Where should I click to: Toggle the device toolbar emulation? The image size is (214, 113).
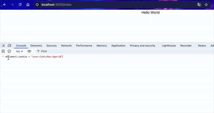(x=9, y=46)
